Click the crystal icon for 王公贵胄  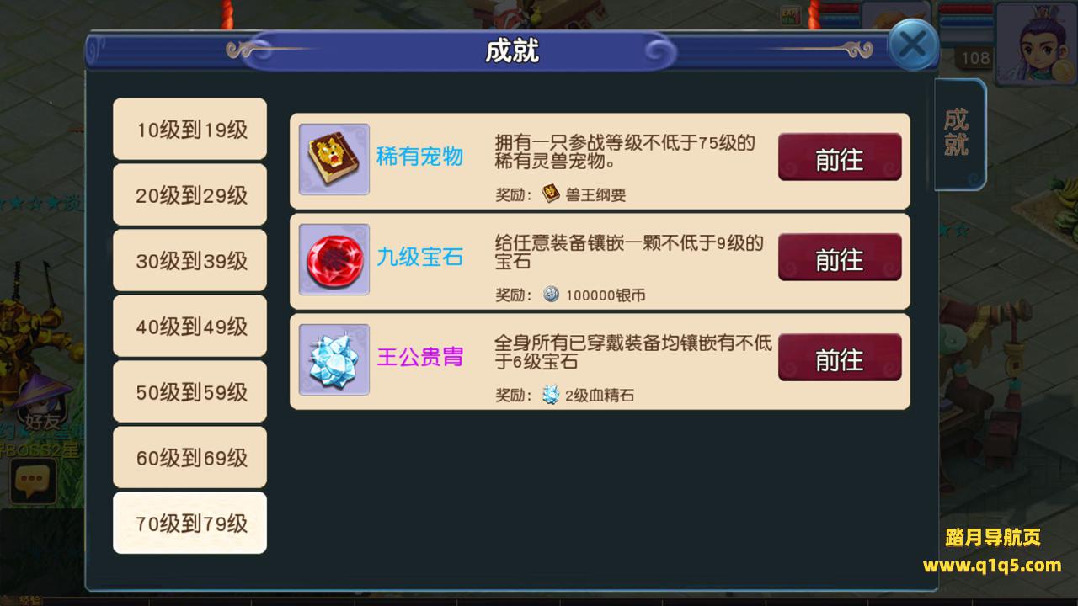point(334,359)
